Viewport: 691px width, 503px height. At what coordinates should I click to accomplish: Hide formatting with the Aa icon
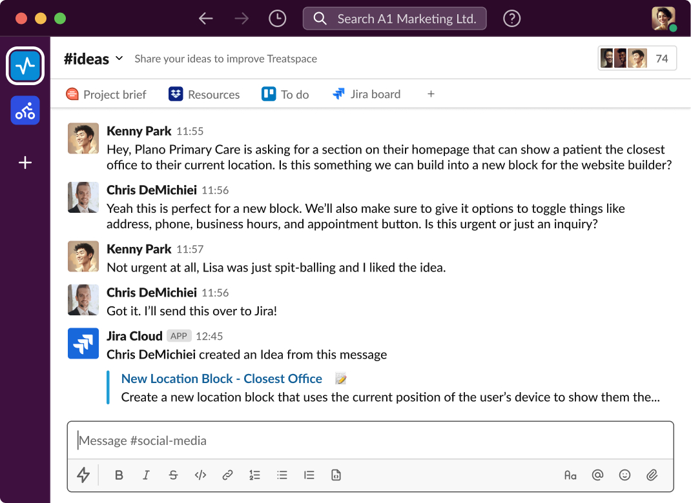click(570, 475)
